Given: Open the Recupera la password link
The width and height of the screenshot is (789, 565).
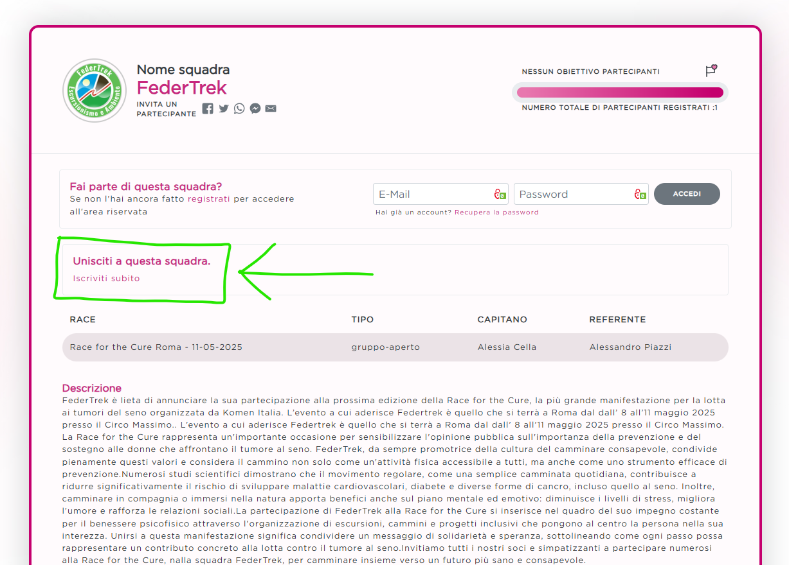Looking at the screenshot, I should point(496,212).
